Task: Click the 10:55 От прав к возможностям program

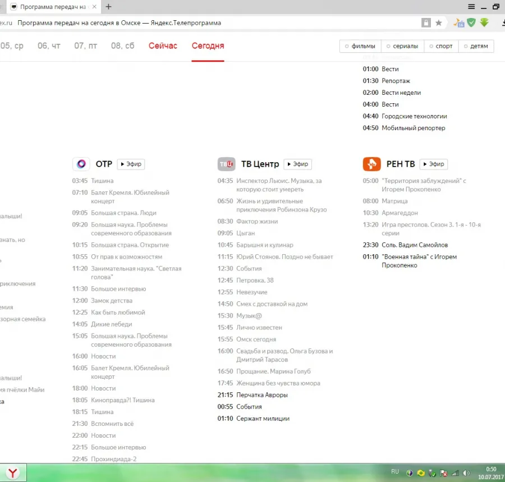Action: 117,256
